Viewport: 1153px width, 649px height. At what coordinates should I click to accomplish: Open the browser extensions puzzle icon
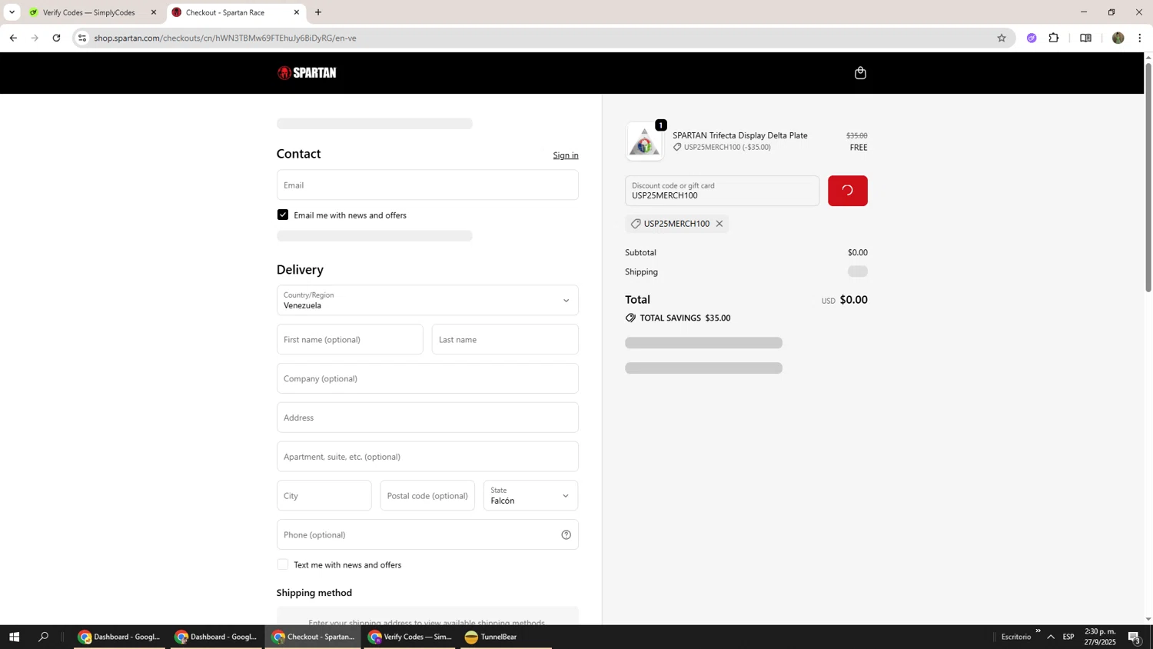1054,38
